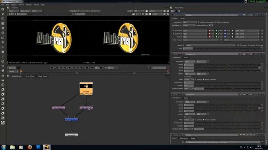Open the Draw nodes toolbar menu

pyautogui.click(x=3, y=14)
